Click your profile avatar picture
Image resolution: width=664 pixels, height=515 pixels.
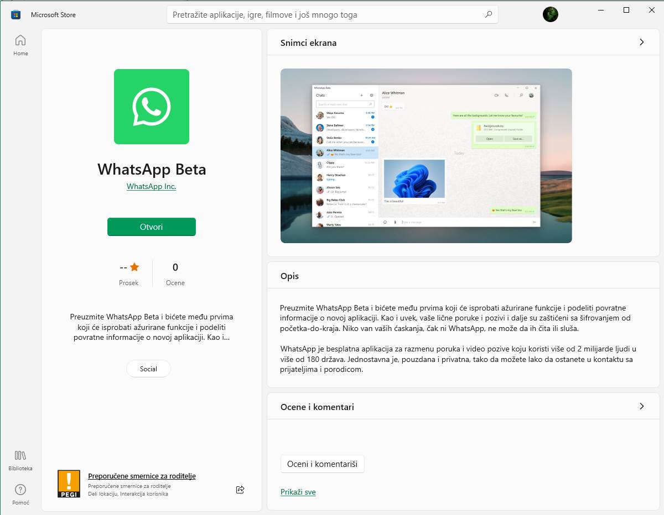point(550,14)
